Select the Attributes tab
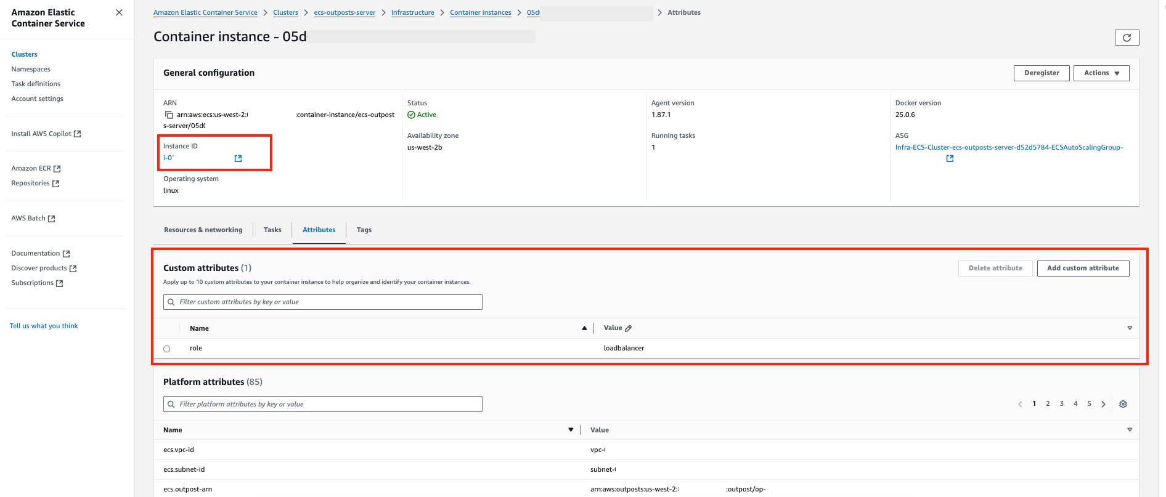1166x497 pixels. click(319, 230)
